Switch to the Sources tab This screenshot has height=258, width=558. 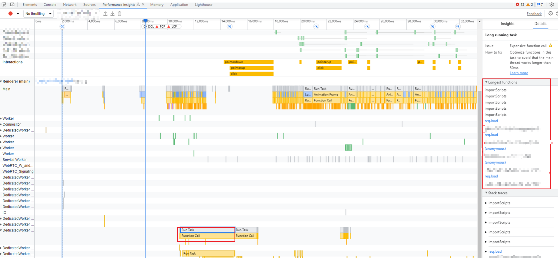(89, 5)
